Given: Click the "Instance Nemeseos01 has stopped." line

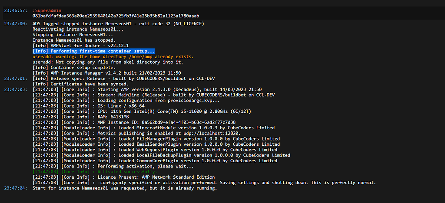Looking at the screenshot, I should 74,40.
